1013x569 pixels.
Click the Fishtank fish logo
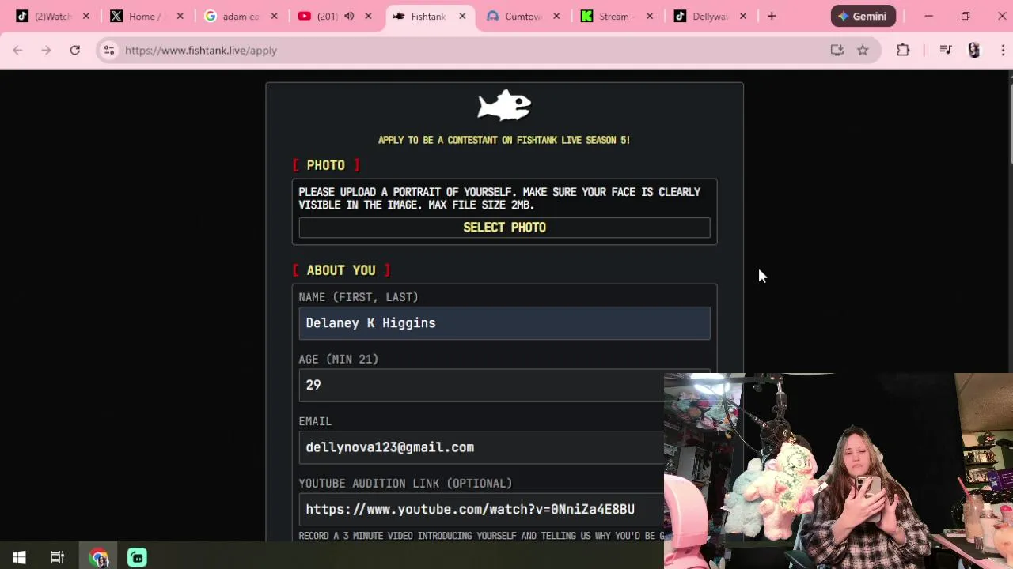504,105
